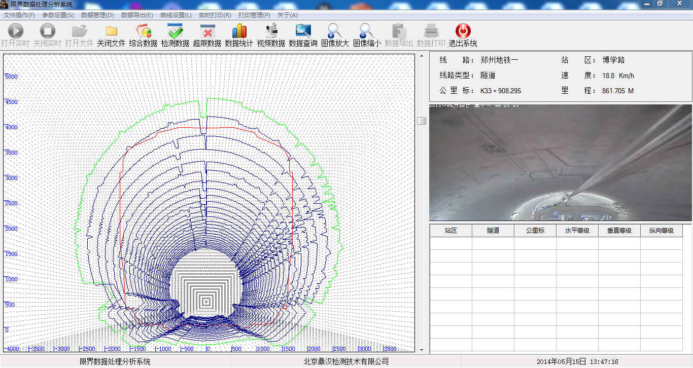Click the 隧道 column header in the table
This screenshot has width=693, height=368.
click(x=493, y=231)
